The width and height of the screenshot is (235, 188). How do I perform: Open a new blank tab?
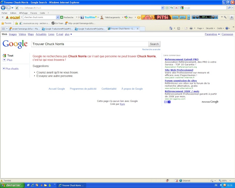tap(142, 29)
